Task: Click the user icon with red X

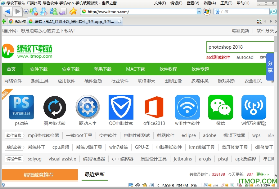Action: pos(34,11)
